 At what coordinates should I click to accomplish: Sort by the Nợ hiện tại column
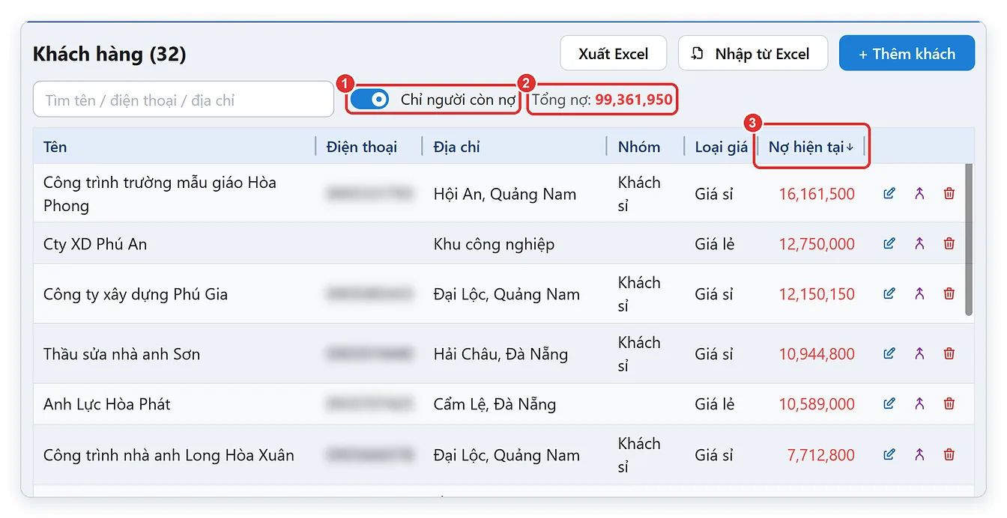pyautogui.click(x=811, y=147)
